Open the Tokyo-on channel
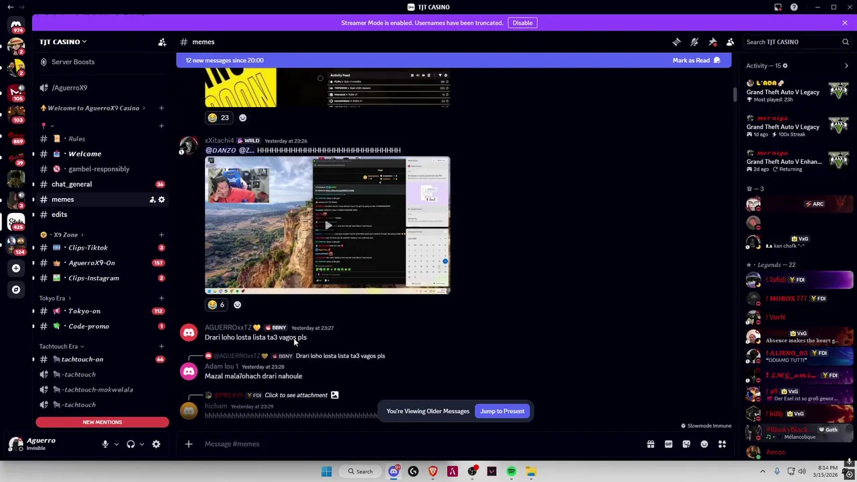Viewport: 857px width, 482px height. [102, 311]
